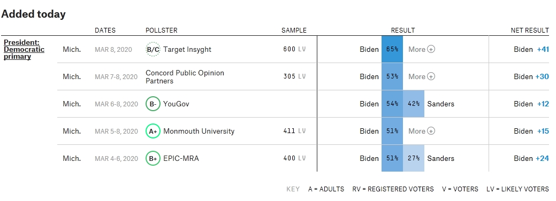The height and width of the screenshot is (201, 556).
Task: Expand More results for Concord poll
Action: click(x=422, y=76)
